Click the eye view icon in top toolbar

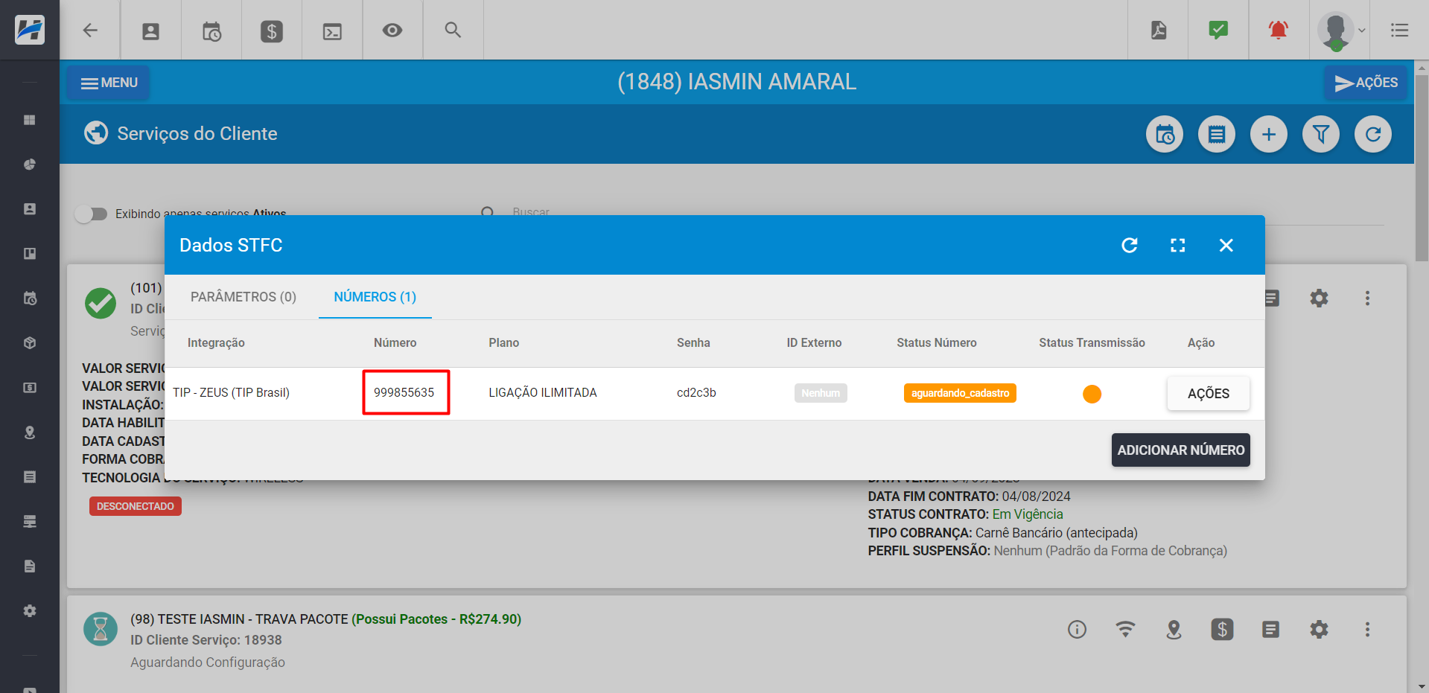pos(392,31)
